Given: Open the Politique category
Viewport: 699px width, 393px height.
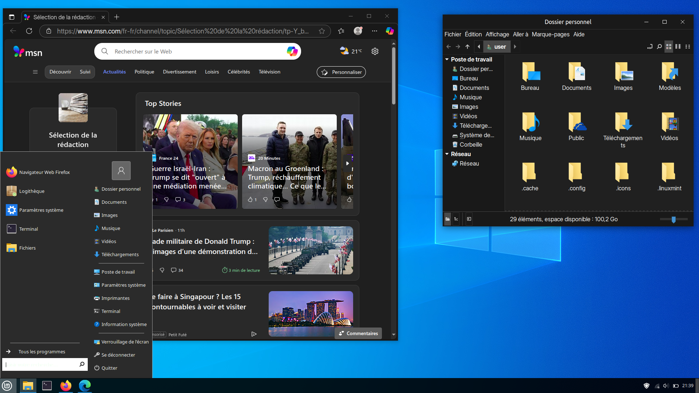Looking at the screenshot, I should point(145,72).
